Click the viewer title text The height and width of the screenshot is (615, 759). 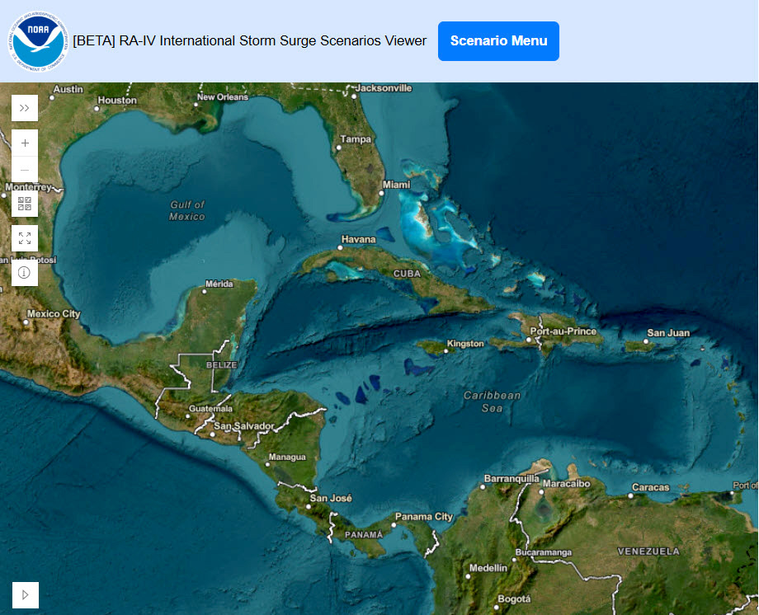click(249, 40)
